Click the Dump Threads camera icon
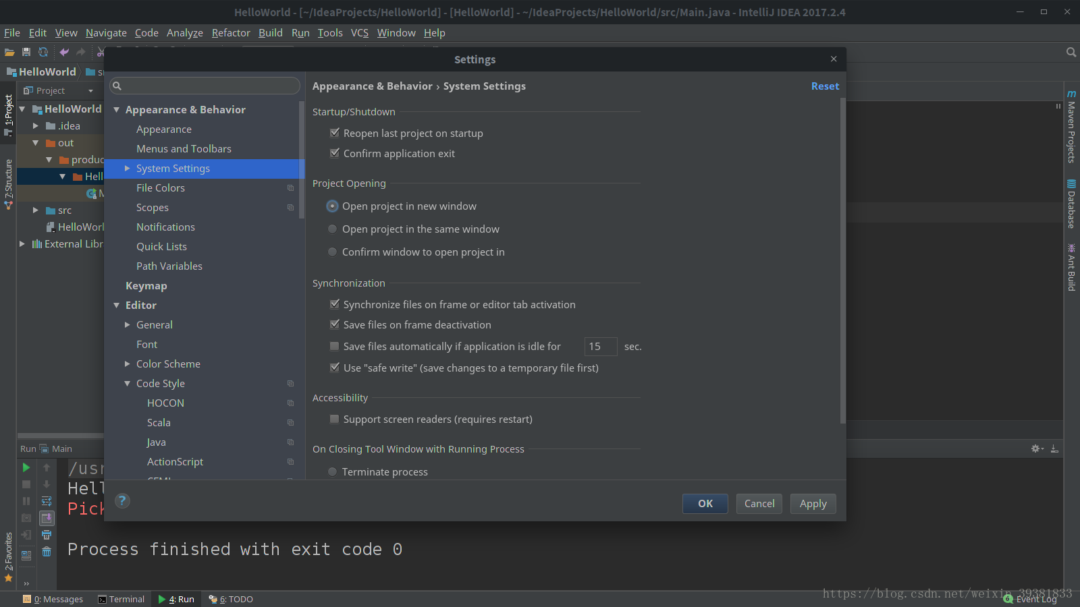 tap(26, 518)
